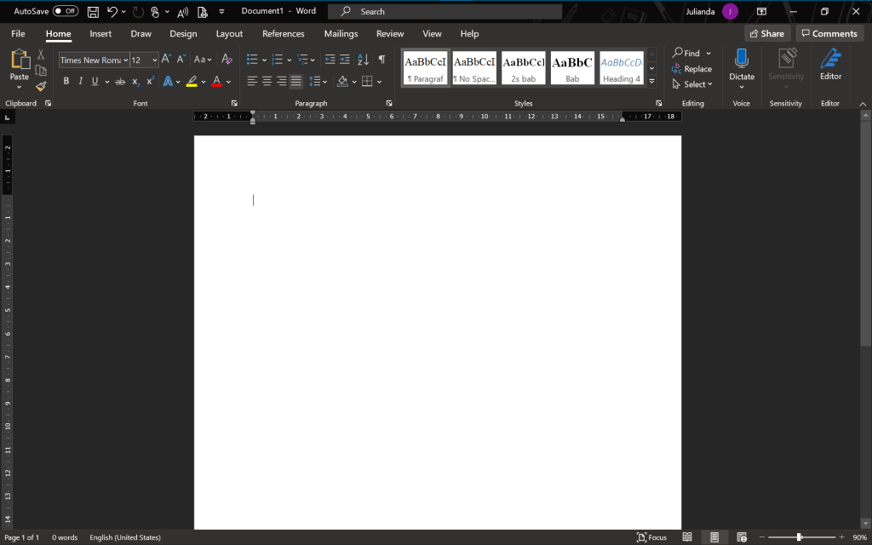Start Dictate with the microphone icon
Image resolution: width=872 pixels, height=545 pixels.
click(x=741, y=60)
